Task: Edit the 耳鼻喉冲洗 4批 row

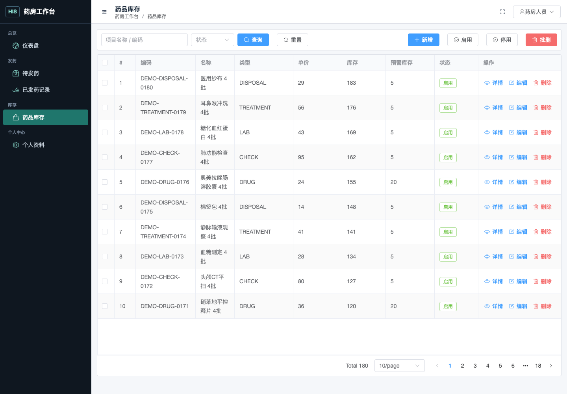Action: tap(518, 108)
